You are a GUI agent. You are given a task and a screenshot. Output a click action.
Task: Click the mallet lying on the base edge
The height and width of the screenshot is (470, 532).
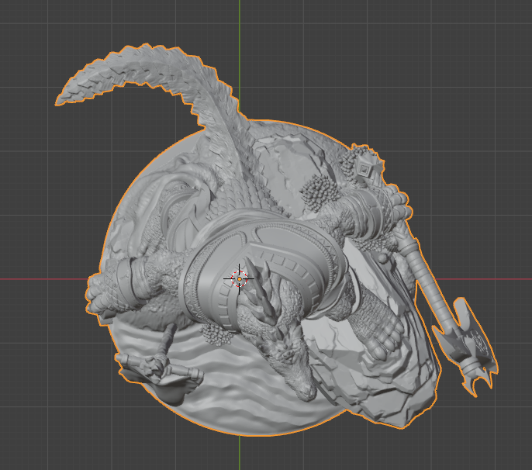(x=160, y=368)
